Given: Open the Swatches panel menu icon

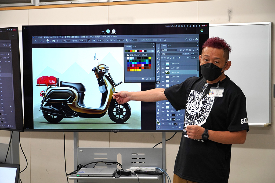Looking at the screenshot, I should coord(153,47).
